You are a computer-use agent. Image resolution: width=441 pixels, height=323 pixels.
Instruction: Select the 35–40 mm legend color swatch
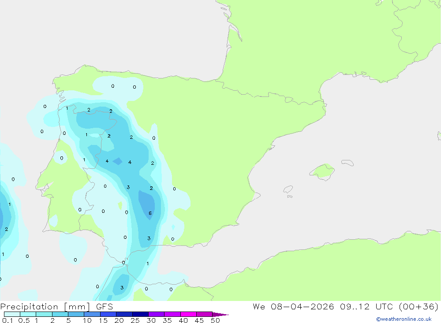pos(172,314)
